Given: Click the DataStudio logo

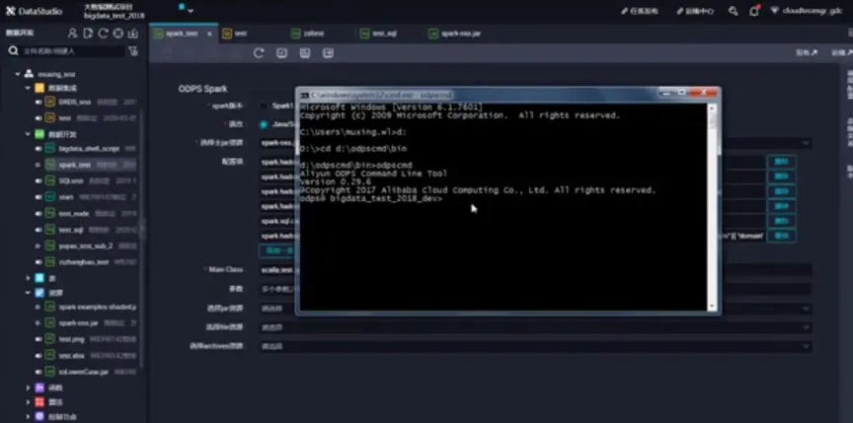Looking at the screenshot, I should 35,11.
